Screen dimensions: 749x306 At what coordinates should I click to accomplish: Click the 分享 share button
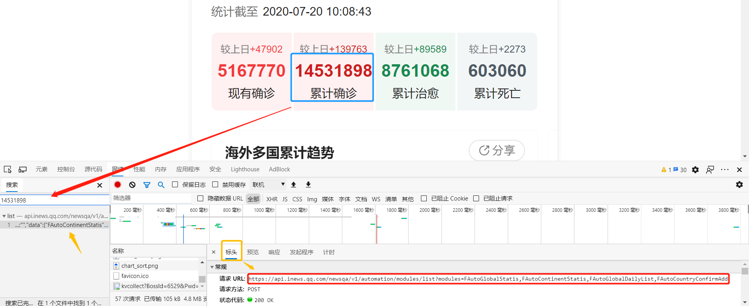[x=497, y=150]
